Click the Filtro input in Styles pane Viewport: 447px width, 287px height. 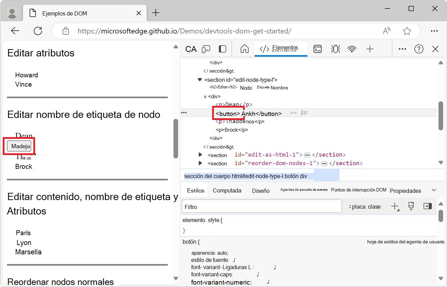(x=261, y=206)
